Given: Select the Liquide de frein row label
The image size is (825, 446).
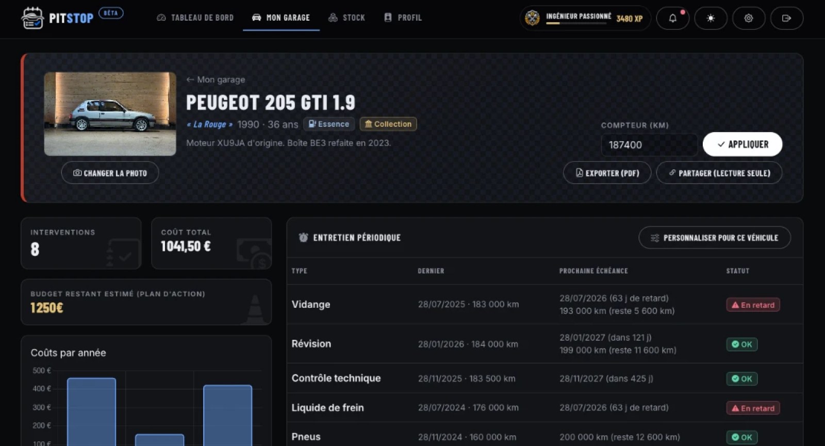Looking at the screenshot, I should pos(328,408).
